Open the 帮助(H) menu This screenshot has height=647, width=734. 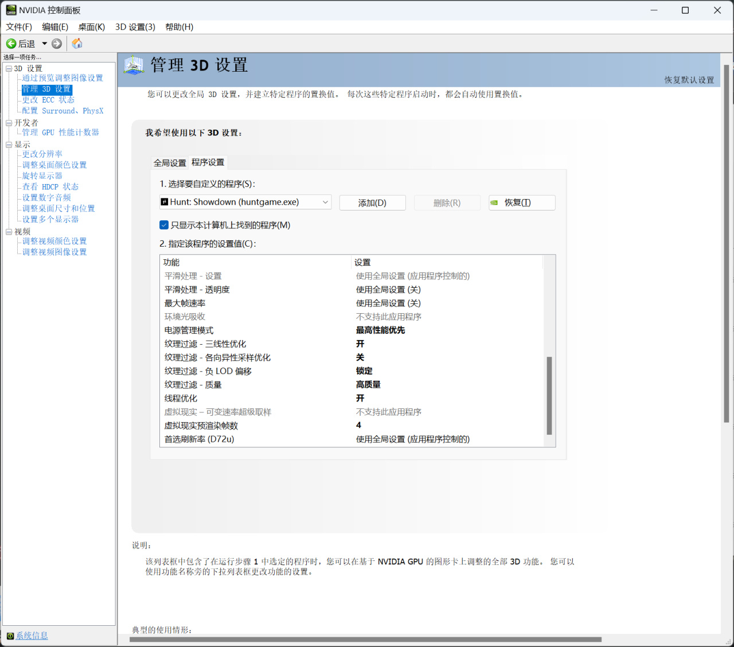179,27
